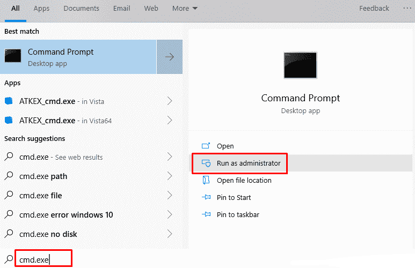Click the Command Prompt icon in Best match
This screenshot has height=268, width=415.
(13, 56)
